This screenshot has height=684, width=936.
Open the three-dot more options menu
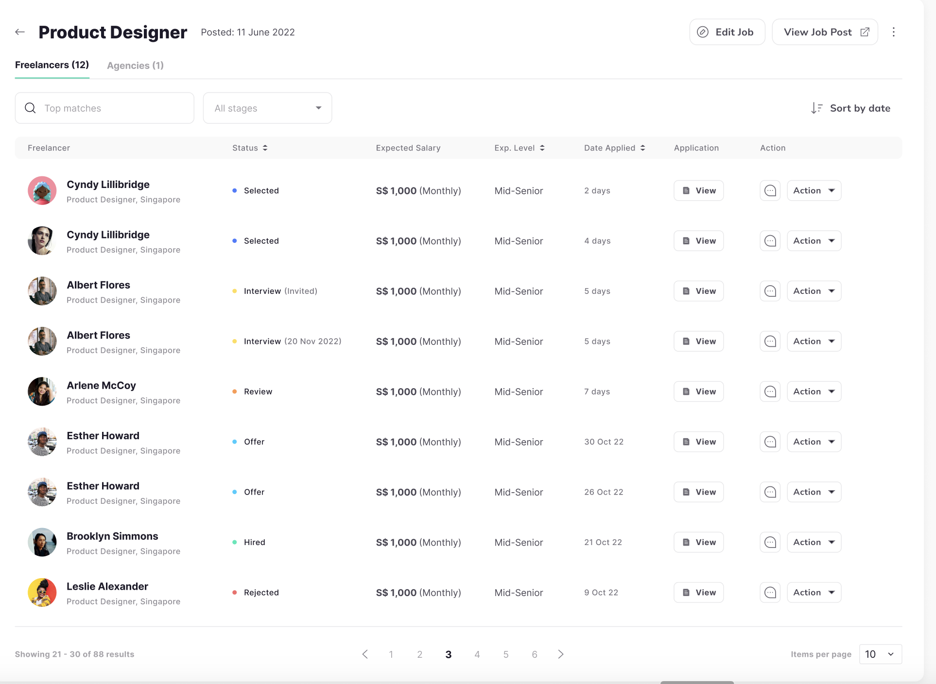pyautogui.click(x=893, y=32)
